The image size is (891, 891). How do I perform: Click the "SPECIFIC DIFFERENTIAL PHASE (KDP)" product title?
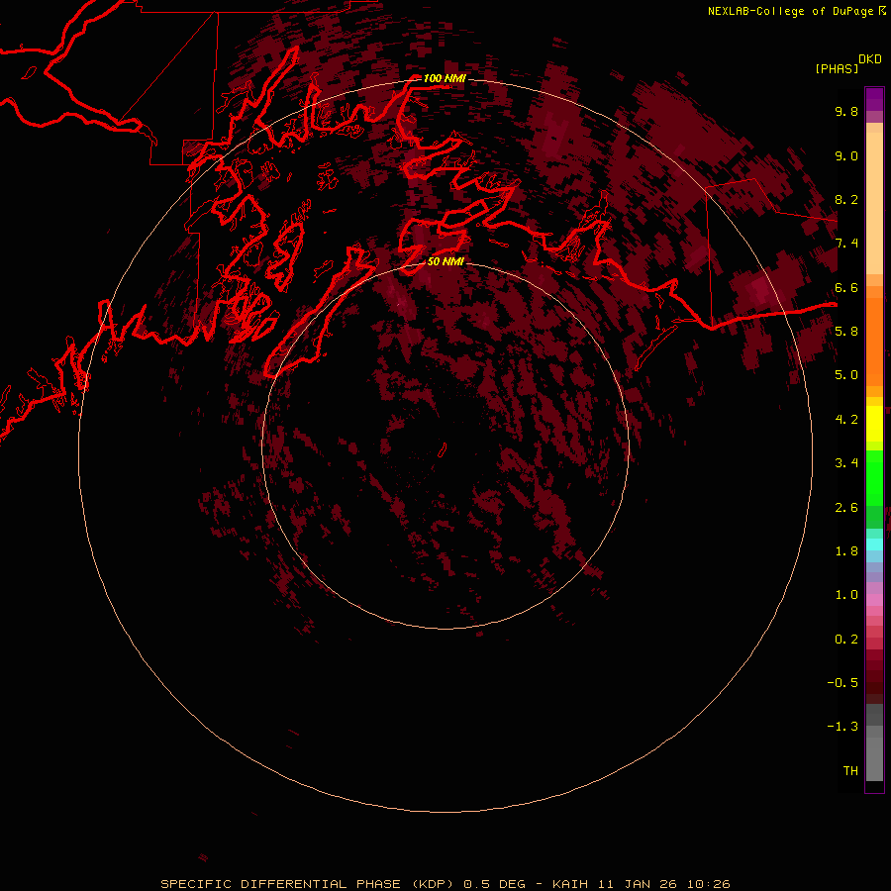click(x=307, y=884)
